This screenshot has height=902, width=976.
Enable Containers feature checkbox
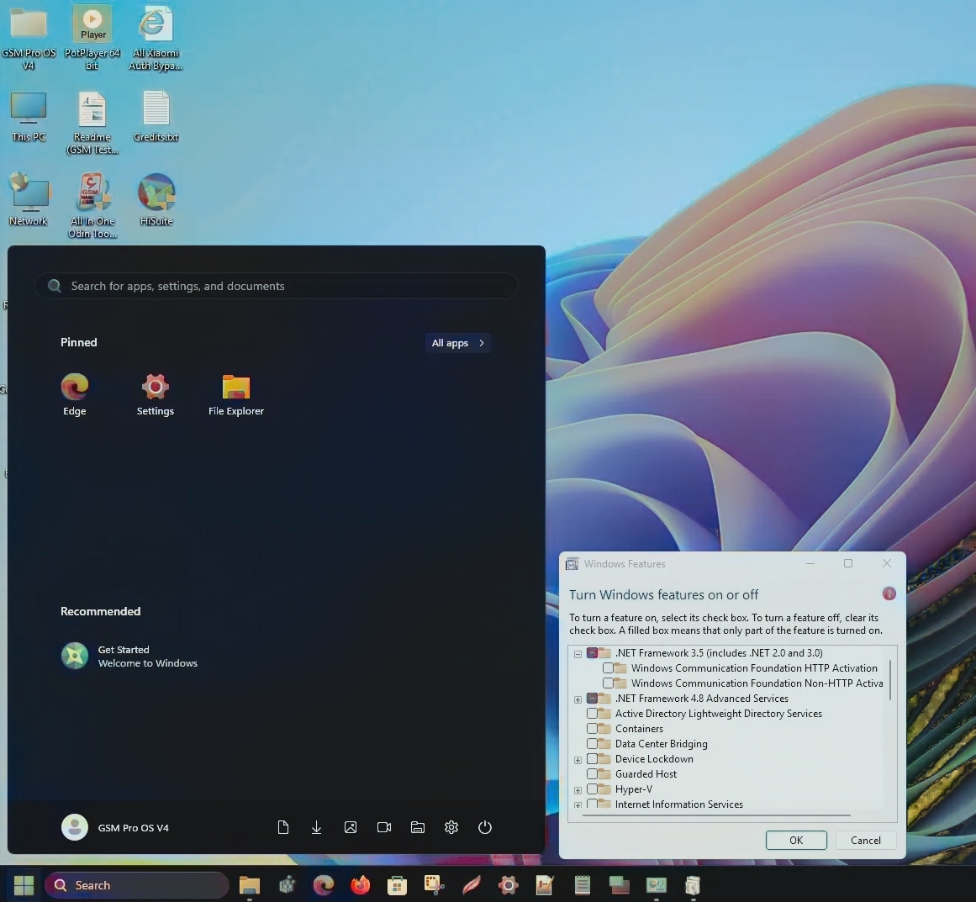[x=592, y=728]
